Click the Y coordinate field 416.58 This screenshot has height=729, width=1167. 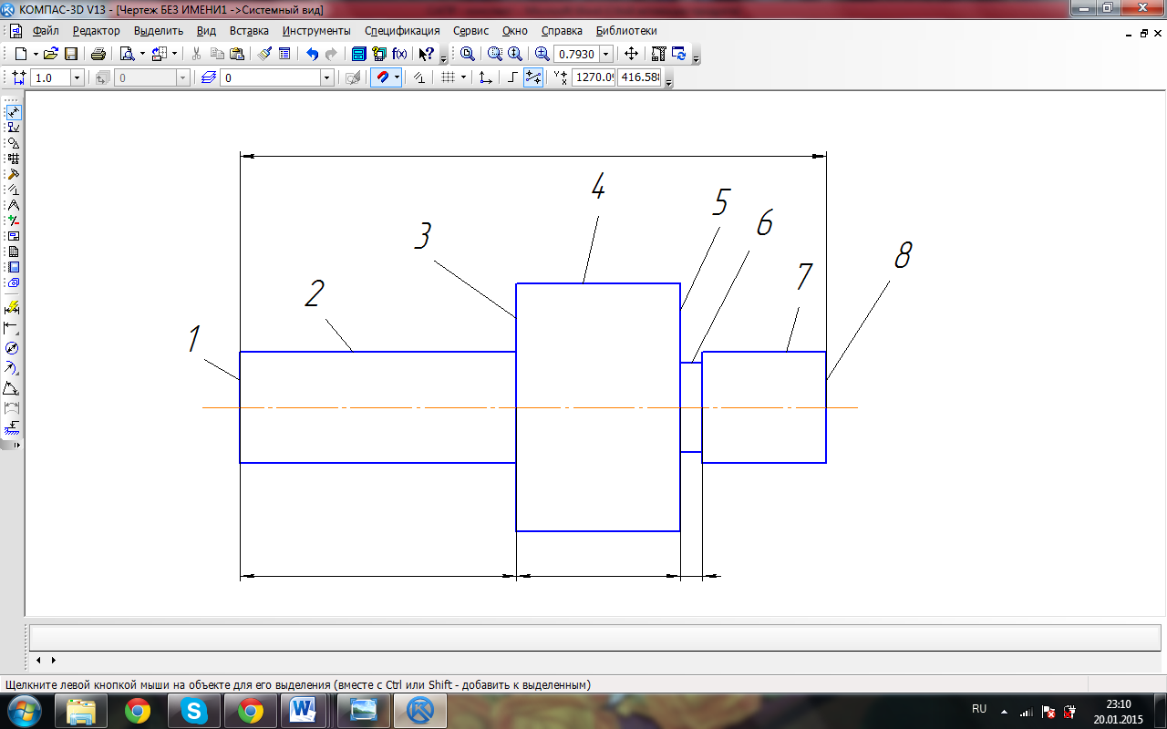639,77
